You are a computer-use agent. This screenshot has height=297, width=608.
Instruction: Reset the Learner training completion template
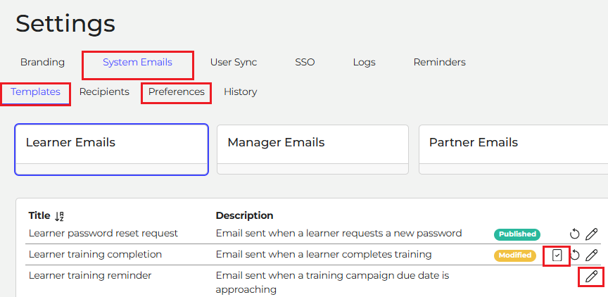(x=575, y=255)
